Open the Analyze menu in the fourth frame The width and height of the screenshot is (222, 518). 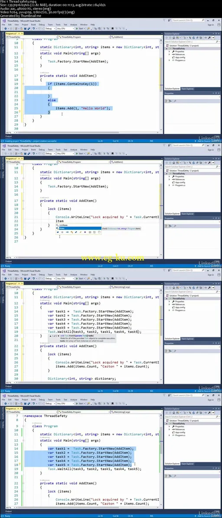pyautogui.click(x=73, y=399)
